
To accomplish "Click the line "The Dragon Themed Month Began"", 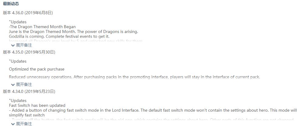I will coord(42,27).
